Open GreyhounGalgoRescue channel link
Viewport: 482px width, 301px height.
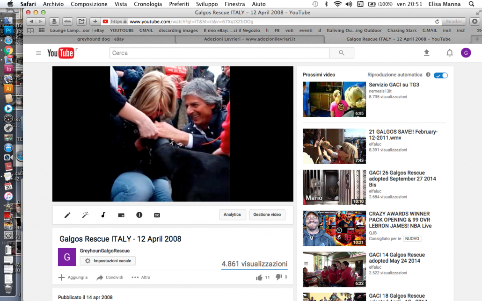pyautogui.click(x=105, y=251)
